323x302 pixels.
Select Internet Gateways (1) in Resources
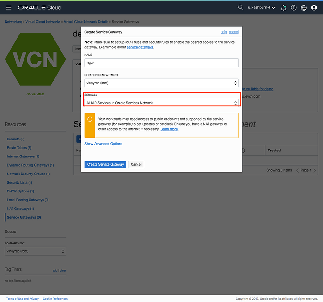pos(23,157)
